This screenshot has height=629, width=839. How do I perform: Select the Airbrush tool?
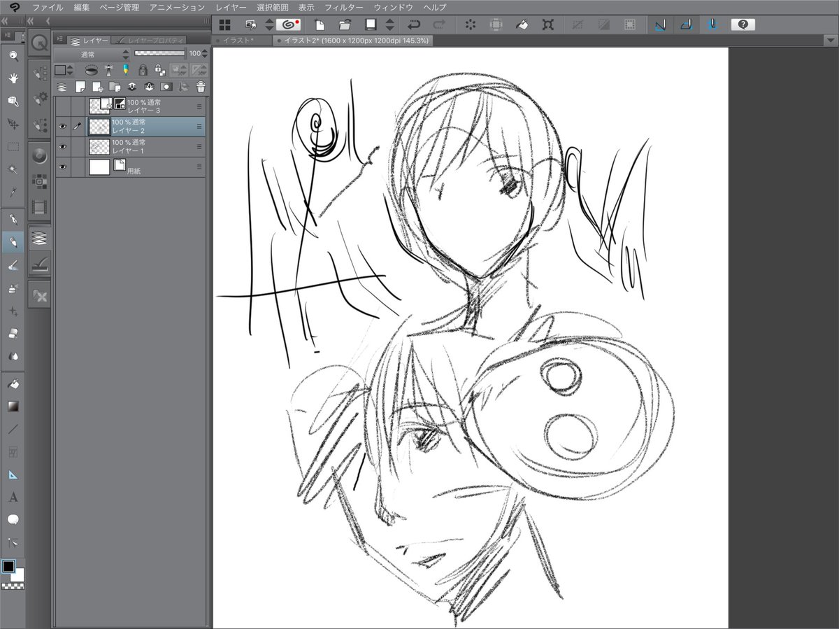[13, 288]
